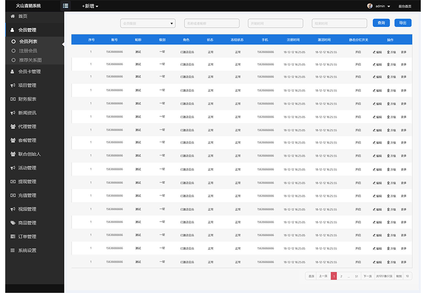The height and width of the screenshot is (293, 426).
Task: Click the 级别 column header
Action: click(162, 40)
